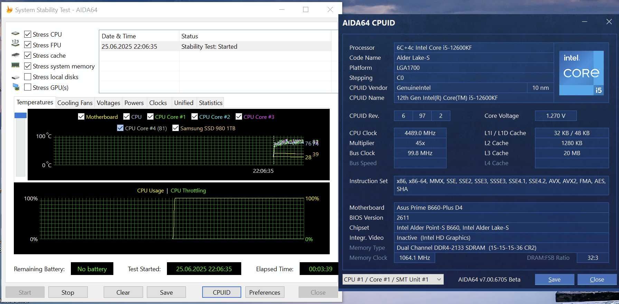Click the Stress system memory RAM icon
619x304 pixels.
(16, 65)
